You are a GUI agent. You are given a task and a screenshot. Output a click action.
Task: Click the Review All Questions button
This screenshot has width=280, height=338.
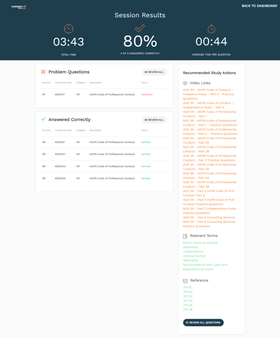click(x=203, y=322)
